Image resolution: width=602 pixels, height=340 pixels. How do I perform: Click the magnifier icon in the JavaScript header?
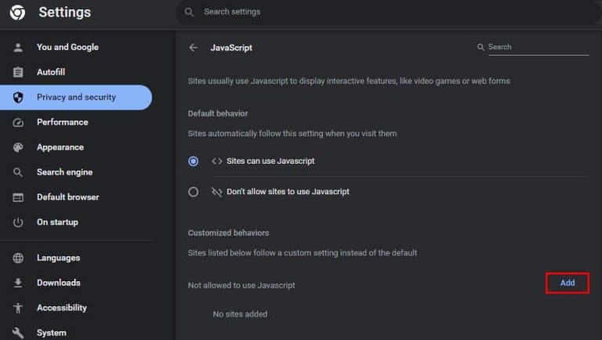click(481, 47)
